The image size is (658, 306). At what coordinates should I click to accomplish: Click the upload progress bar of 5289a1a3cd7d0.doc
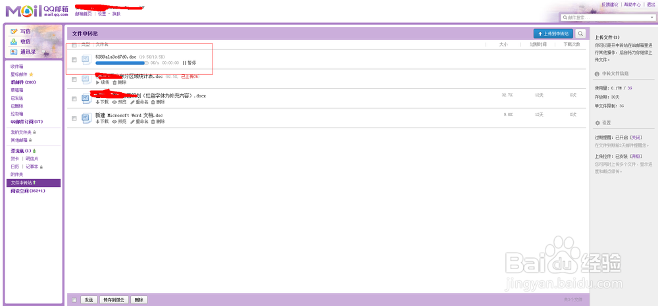tap(122, 63)
